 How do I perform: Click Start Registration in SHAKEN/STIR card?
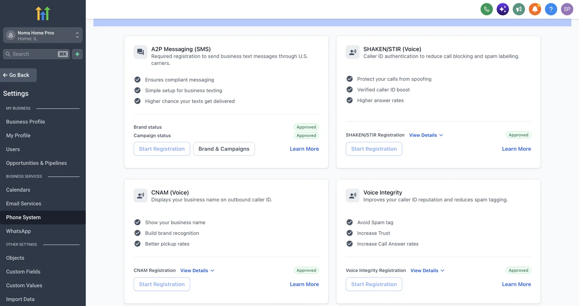click(x=374, y=149)
